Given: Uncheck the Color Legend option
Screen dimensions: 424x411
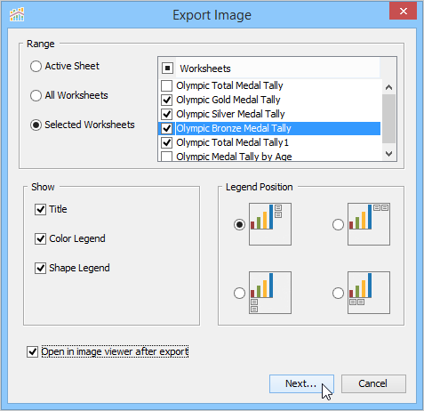Looking at the screenshot, I should coord(40,238).
